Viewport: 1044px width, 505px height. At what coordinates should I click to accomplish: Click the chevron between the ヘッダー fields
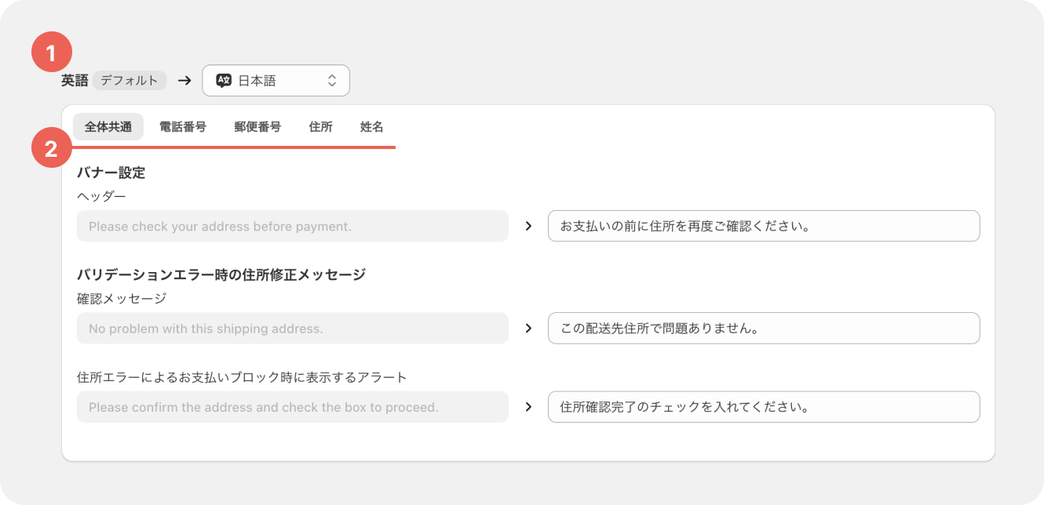[x=528, y=226]
